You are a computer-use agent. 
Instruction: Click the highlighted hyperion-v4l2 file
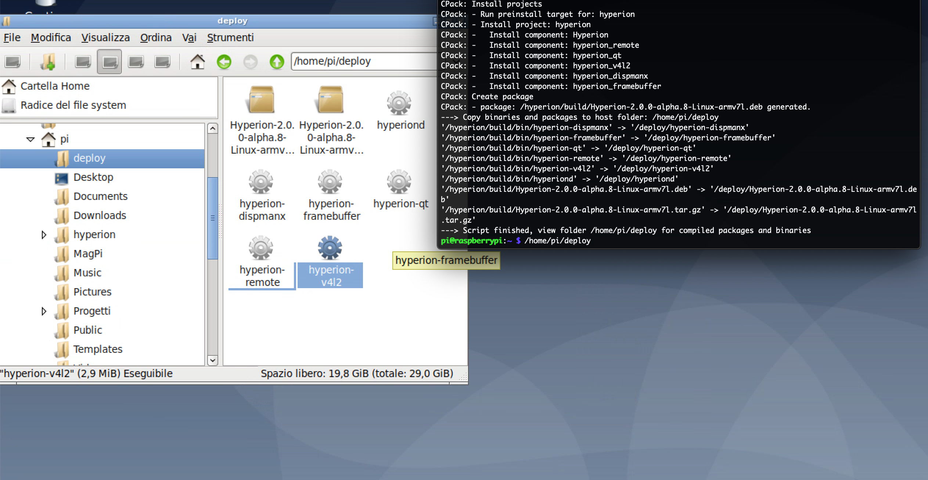click(330, 262)
